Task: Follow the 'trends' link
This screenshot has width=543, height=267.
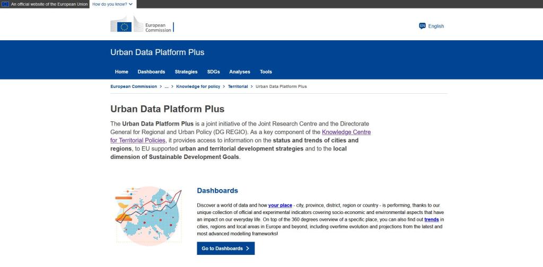Action: 432,220
